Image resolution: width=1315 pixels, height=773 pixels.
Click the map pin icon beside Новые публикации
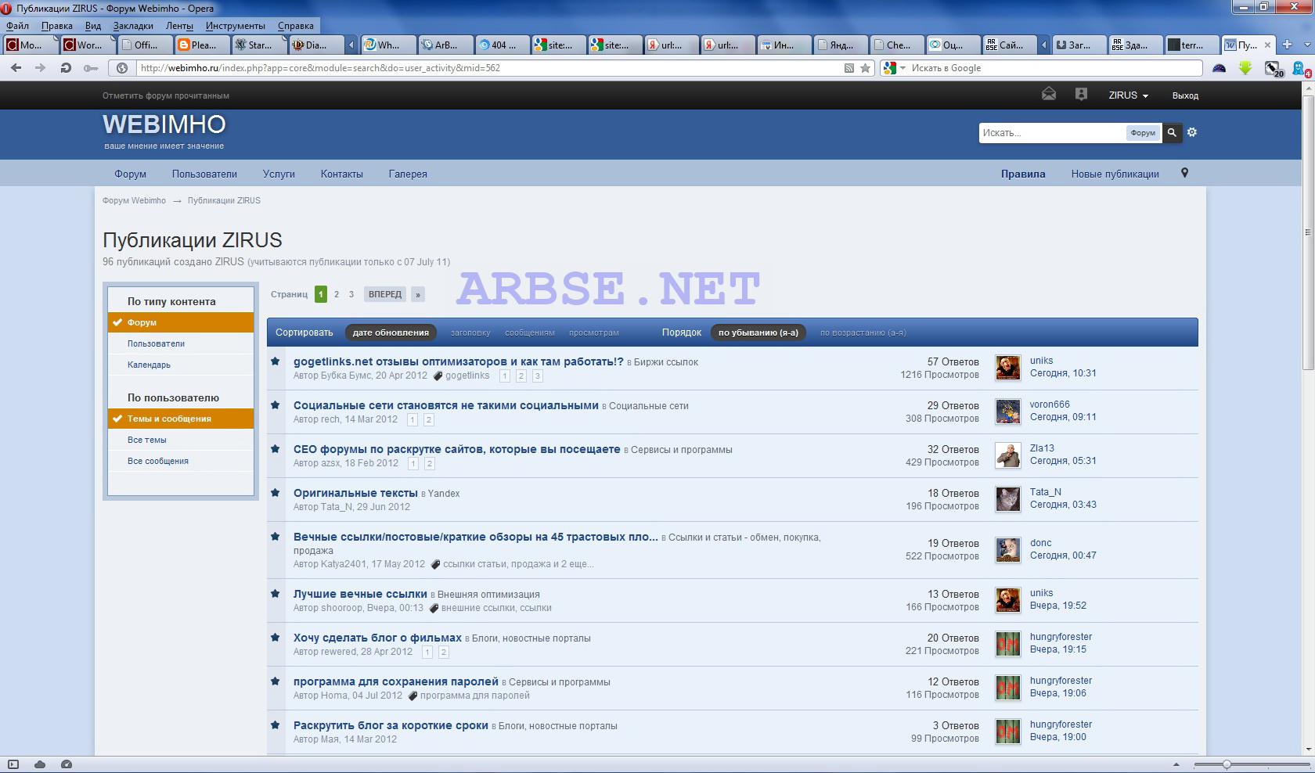[1184, 173]
